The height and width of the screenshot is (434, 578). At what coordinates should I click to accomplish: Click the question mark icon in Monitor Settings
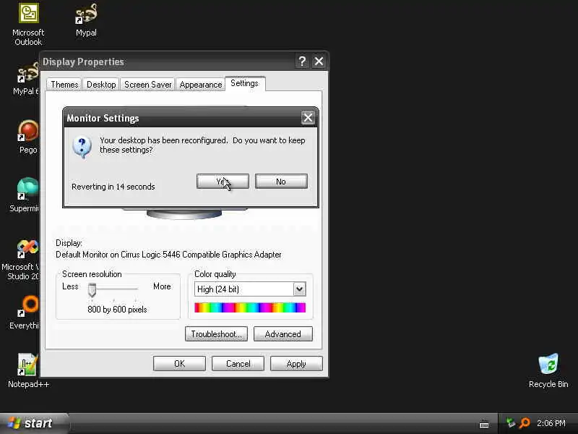click(82, 147)
